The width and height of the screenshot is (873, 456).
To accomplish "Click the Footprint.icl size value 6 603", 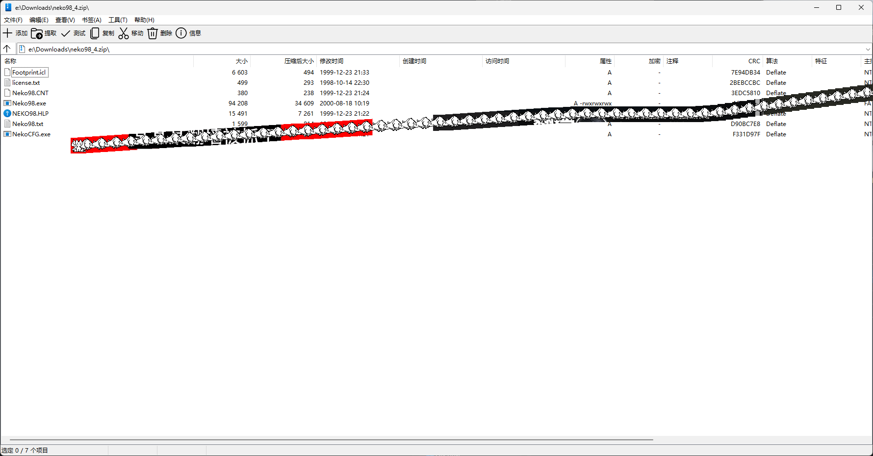I will [x=240, y=73].
